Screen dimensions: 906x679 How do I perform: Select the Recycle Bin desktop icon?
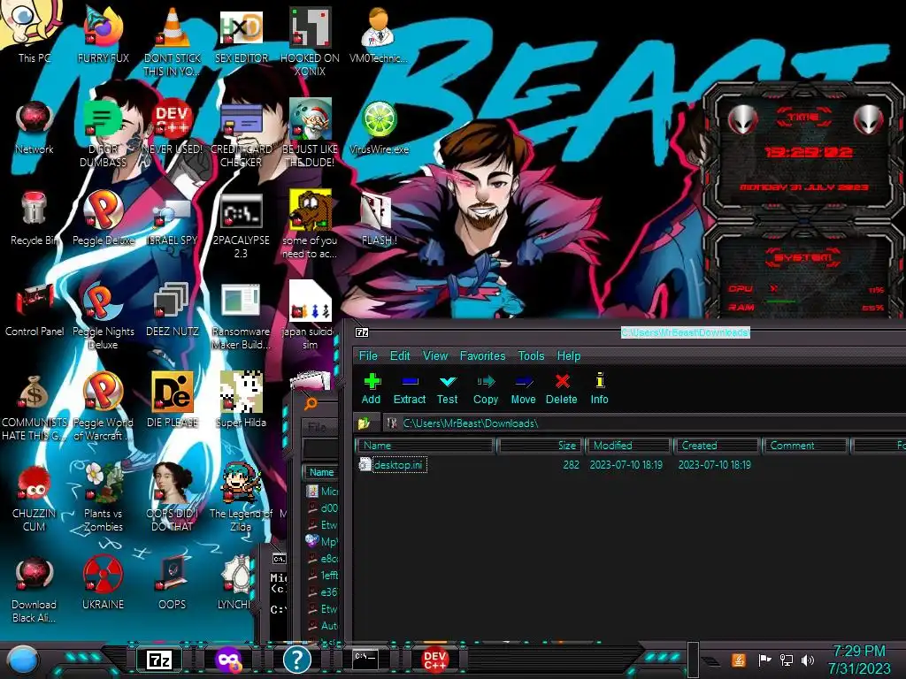click(35, 217)
